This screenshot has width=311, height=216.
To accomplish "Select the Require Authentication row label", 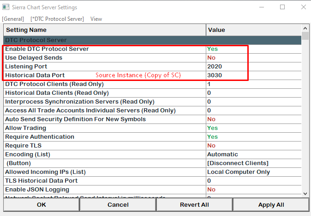I will point(40,136).
